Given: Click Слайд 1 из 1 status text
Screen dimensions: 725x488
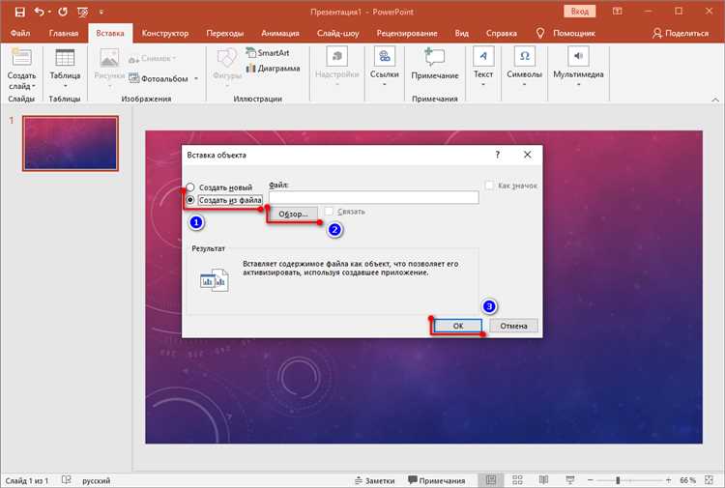Looking at the screenshot, I should 27,480.
